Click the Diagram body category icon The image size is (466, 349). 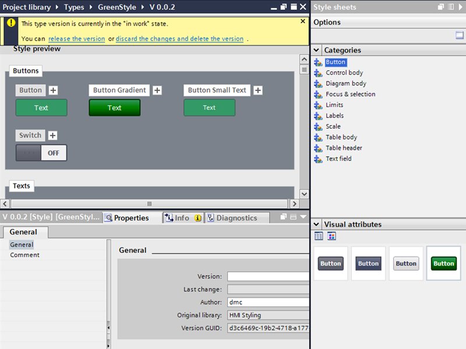point(318,84)
